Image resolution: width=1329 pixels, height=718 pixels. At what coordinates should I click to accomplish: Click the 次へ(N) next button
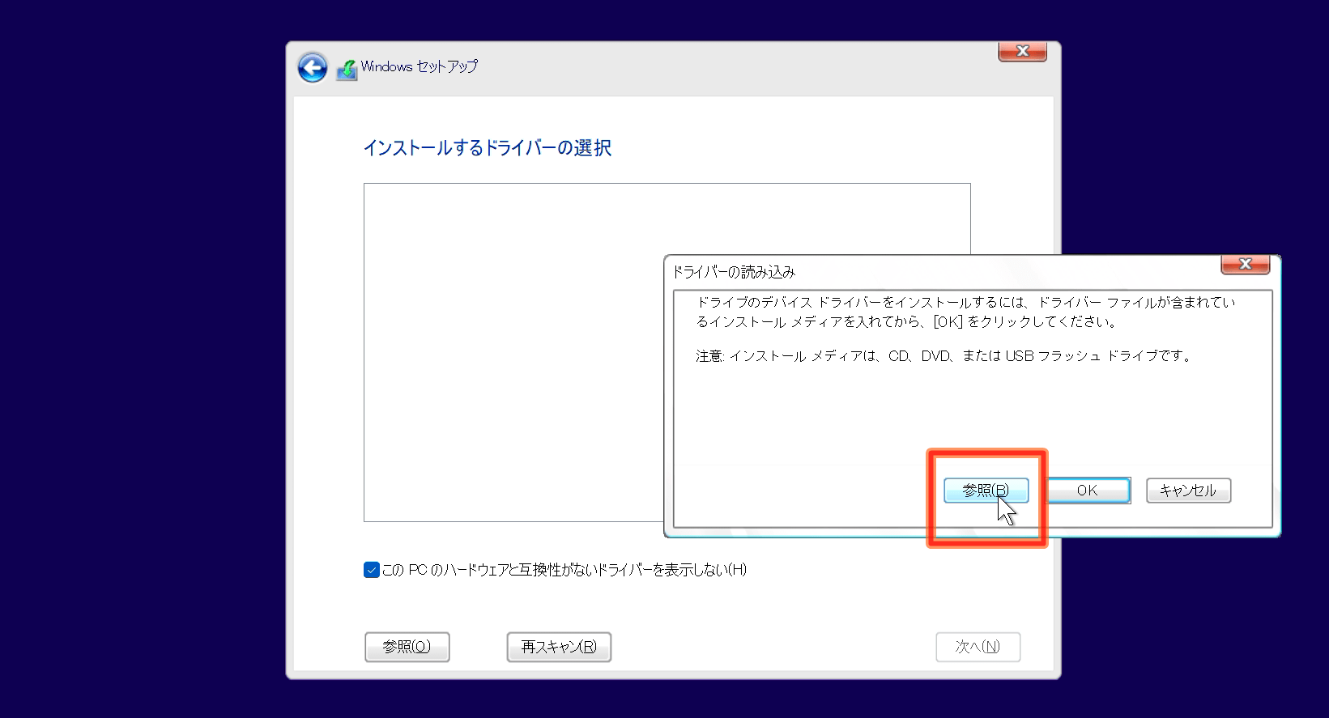pyautogui.click(x=978, y=647)
